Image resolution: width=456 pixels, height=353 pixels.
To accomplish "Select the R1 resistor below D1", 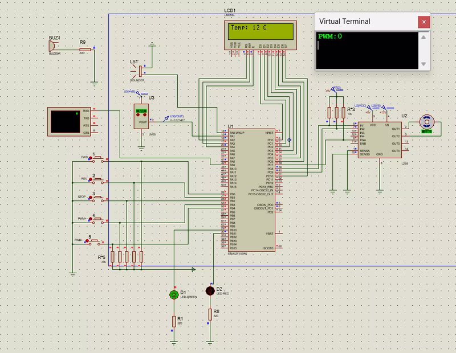I will (174, 321).
